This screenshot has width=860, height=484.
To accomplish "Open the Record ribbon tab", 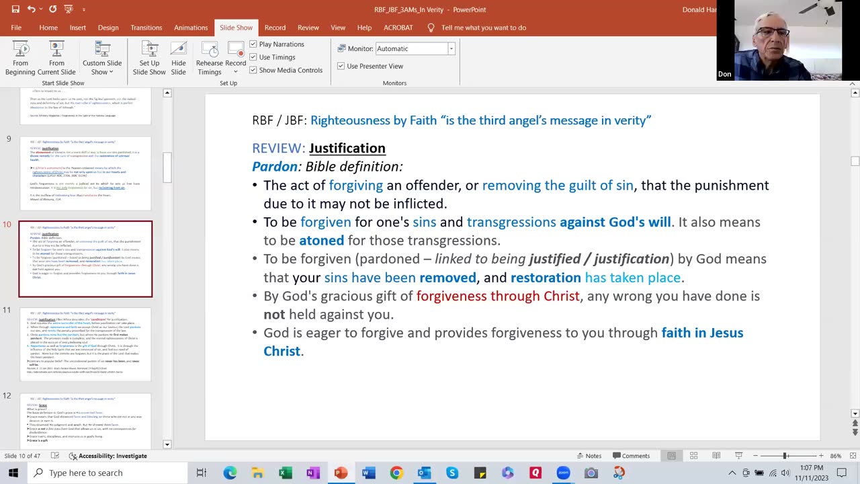I will coord(275,28).
